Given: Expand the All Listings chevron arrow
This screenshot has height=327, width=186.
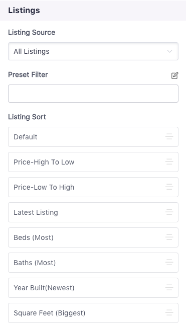Looking at the screenshot, I should tap(169, 51).
